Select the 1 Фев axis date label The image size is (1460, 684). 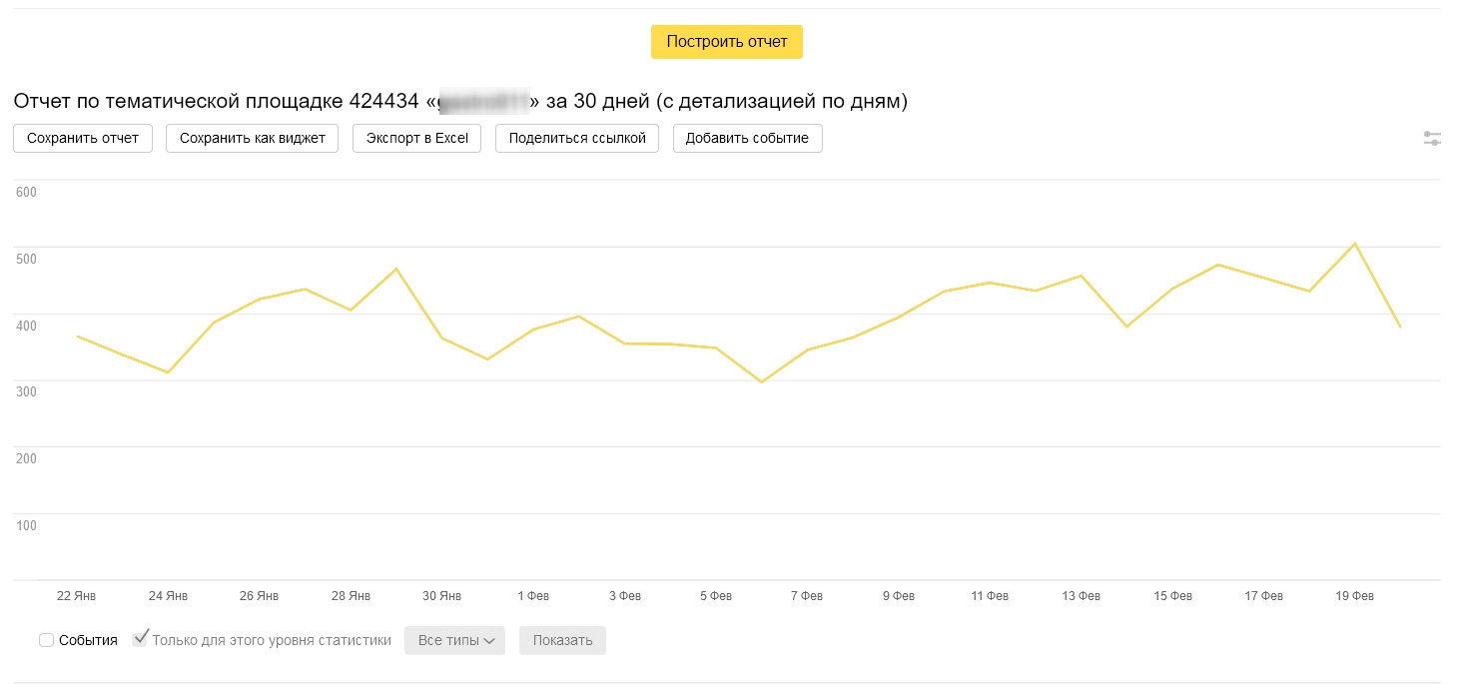(x=533, y=596)
